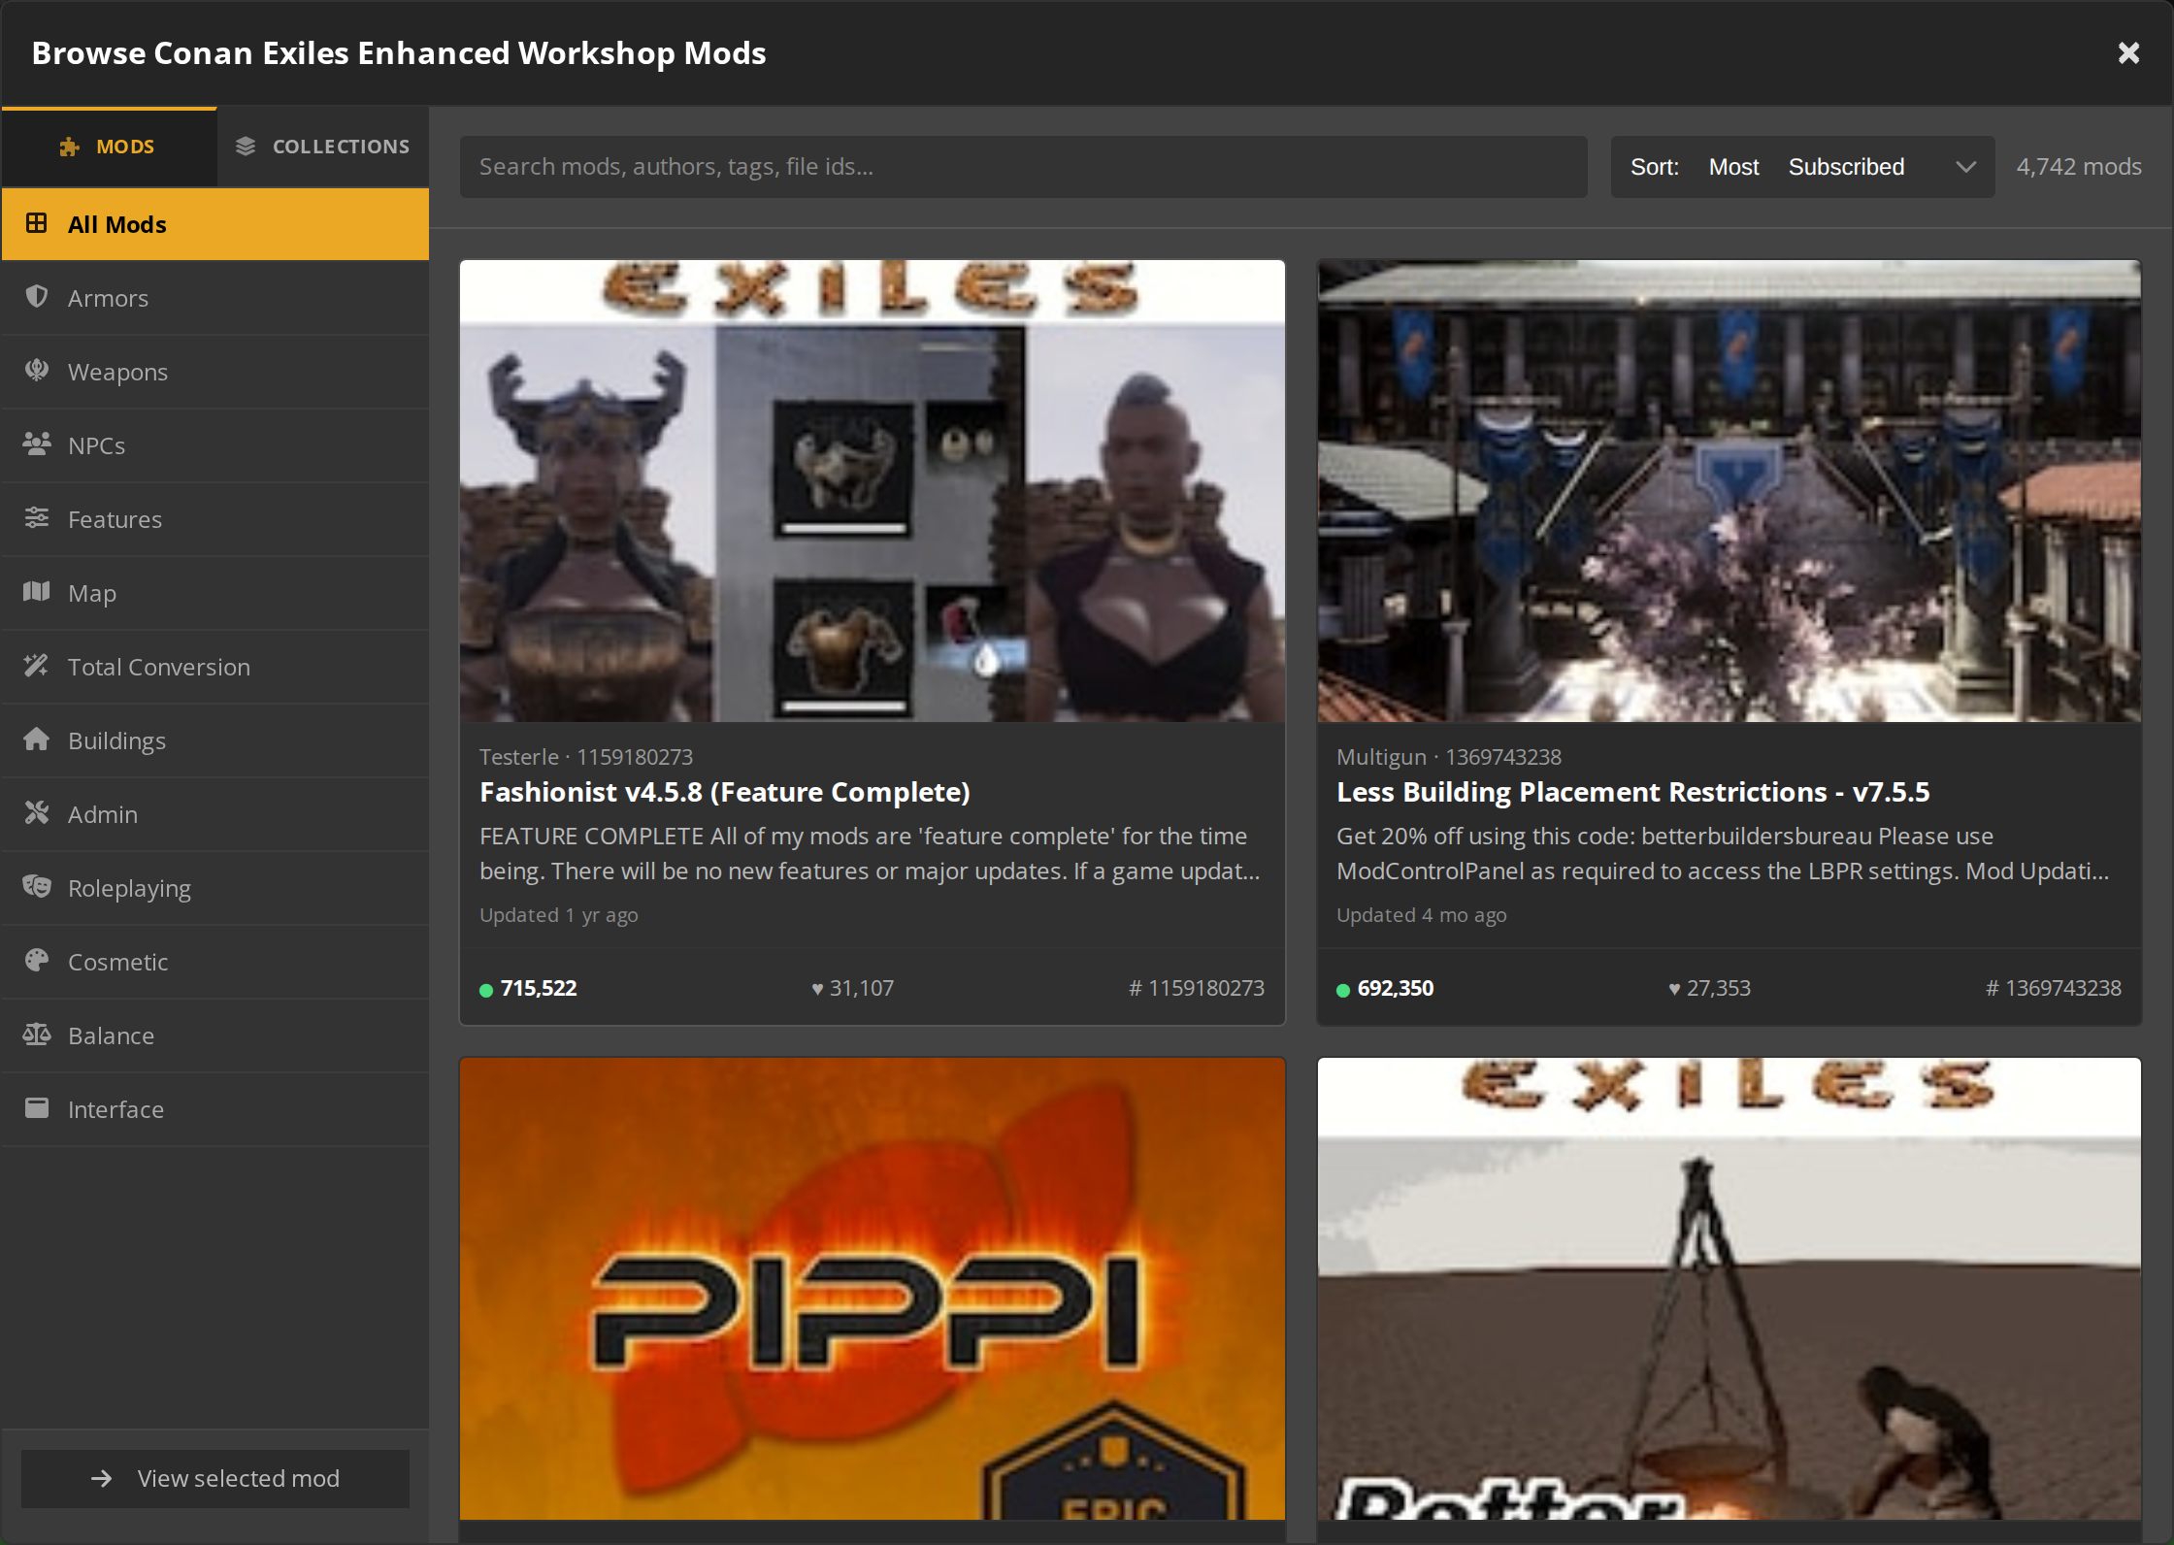Filter by Roleplaying category
Screen dimensions: 2174x1545
coord(215,888)
